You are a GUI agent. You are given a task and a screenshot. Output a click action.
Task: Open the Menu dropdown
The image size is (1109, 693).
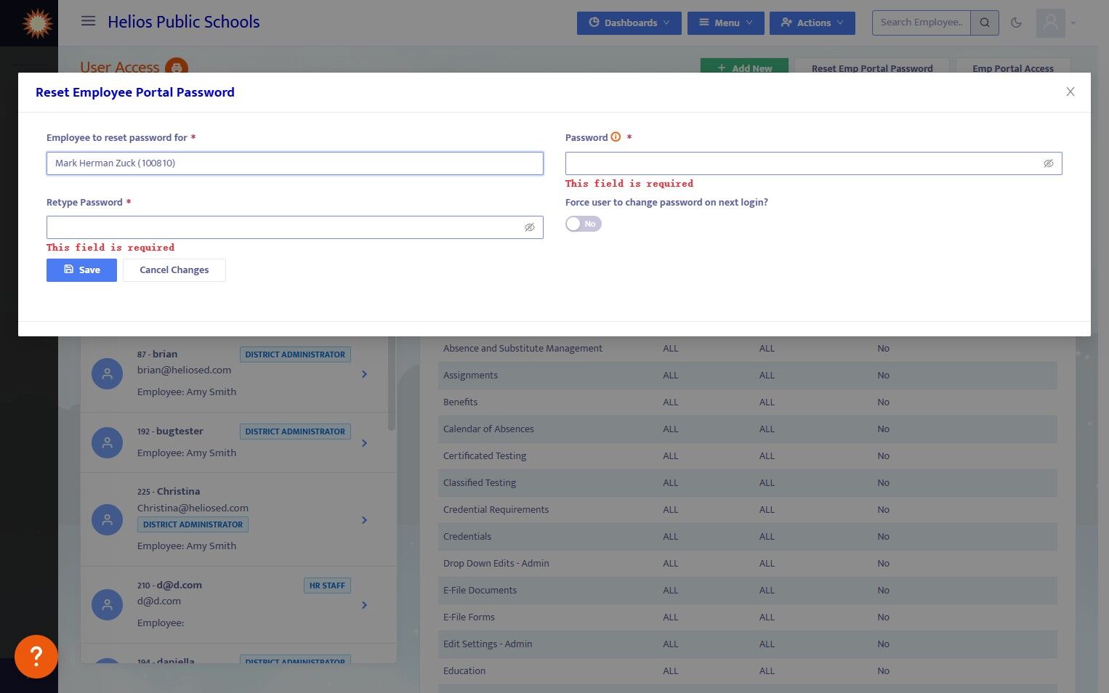(x=726, y=23)
